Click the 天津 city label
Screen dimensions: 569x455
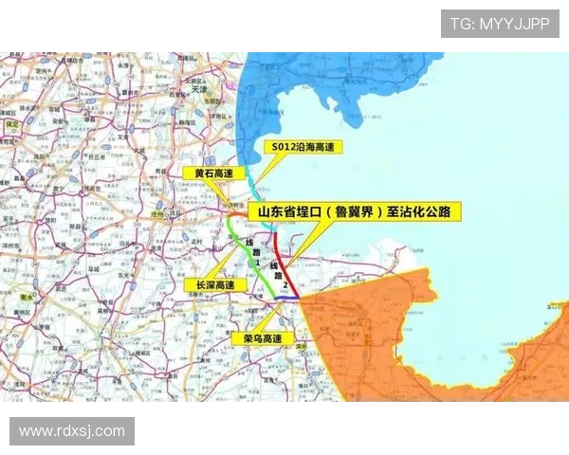[199, 88]
